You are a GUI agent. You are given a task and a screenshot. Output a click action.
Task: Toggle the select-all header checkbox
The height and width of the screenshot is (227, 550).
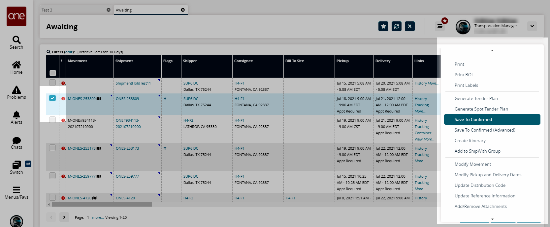[53, 73]
